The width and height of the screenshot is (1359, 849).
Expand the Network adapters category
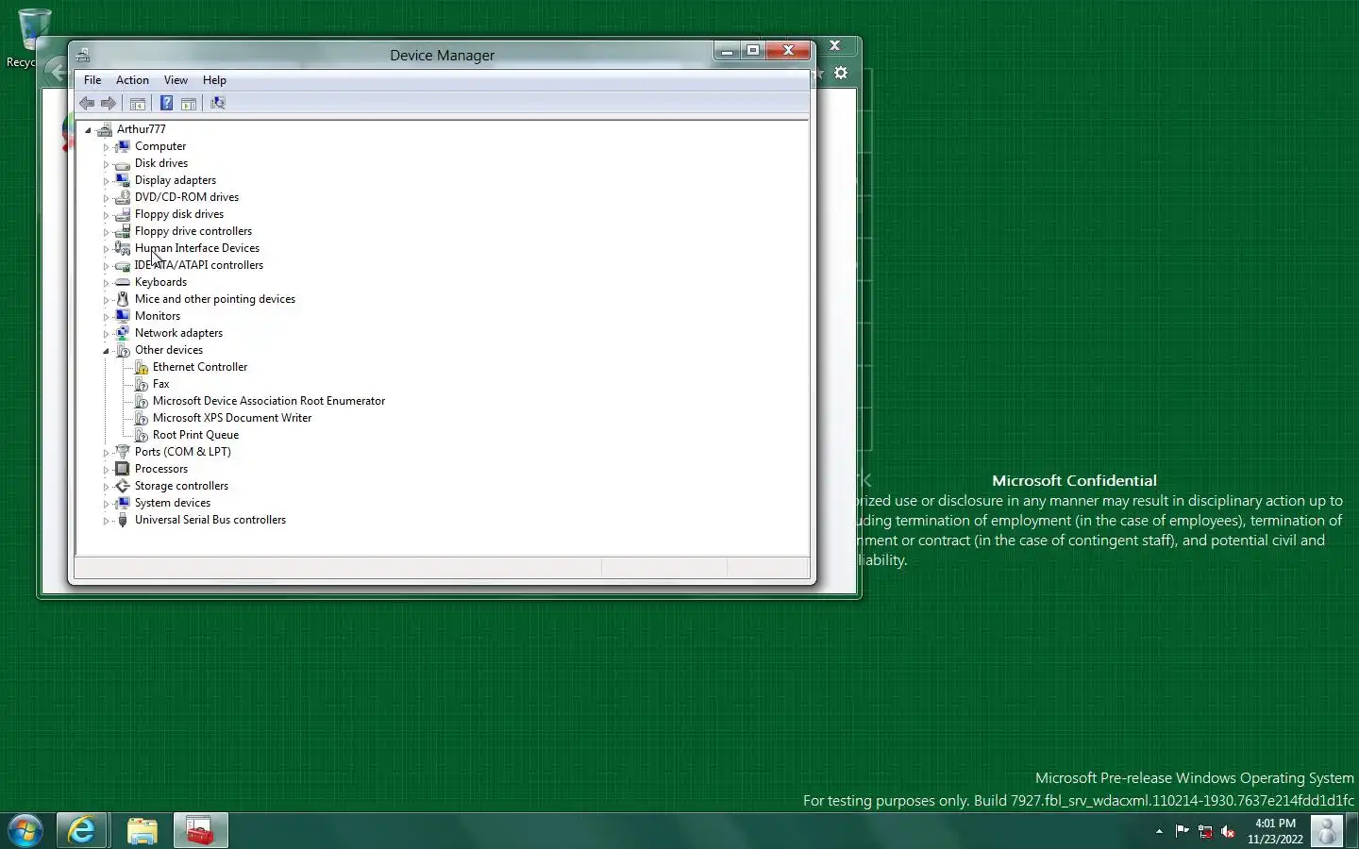click(x=106, y=334)
